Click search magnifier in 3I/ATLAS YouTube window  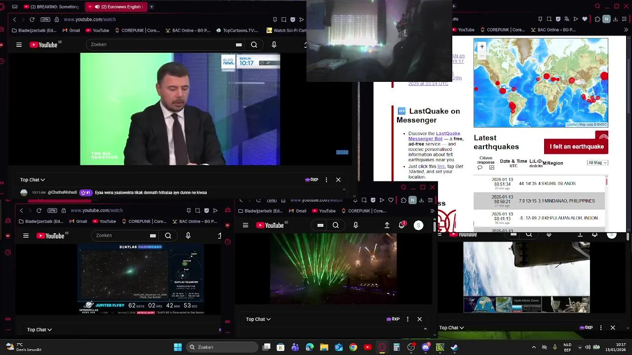tap(168, 236)
